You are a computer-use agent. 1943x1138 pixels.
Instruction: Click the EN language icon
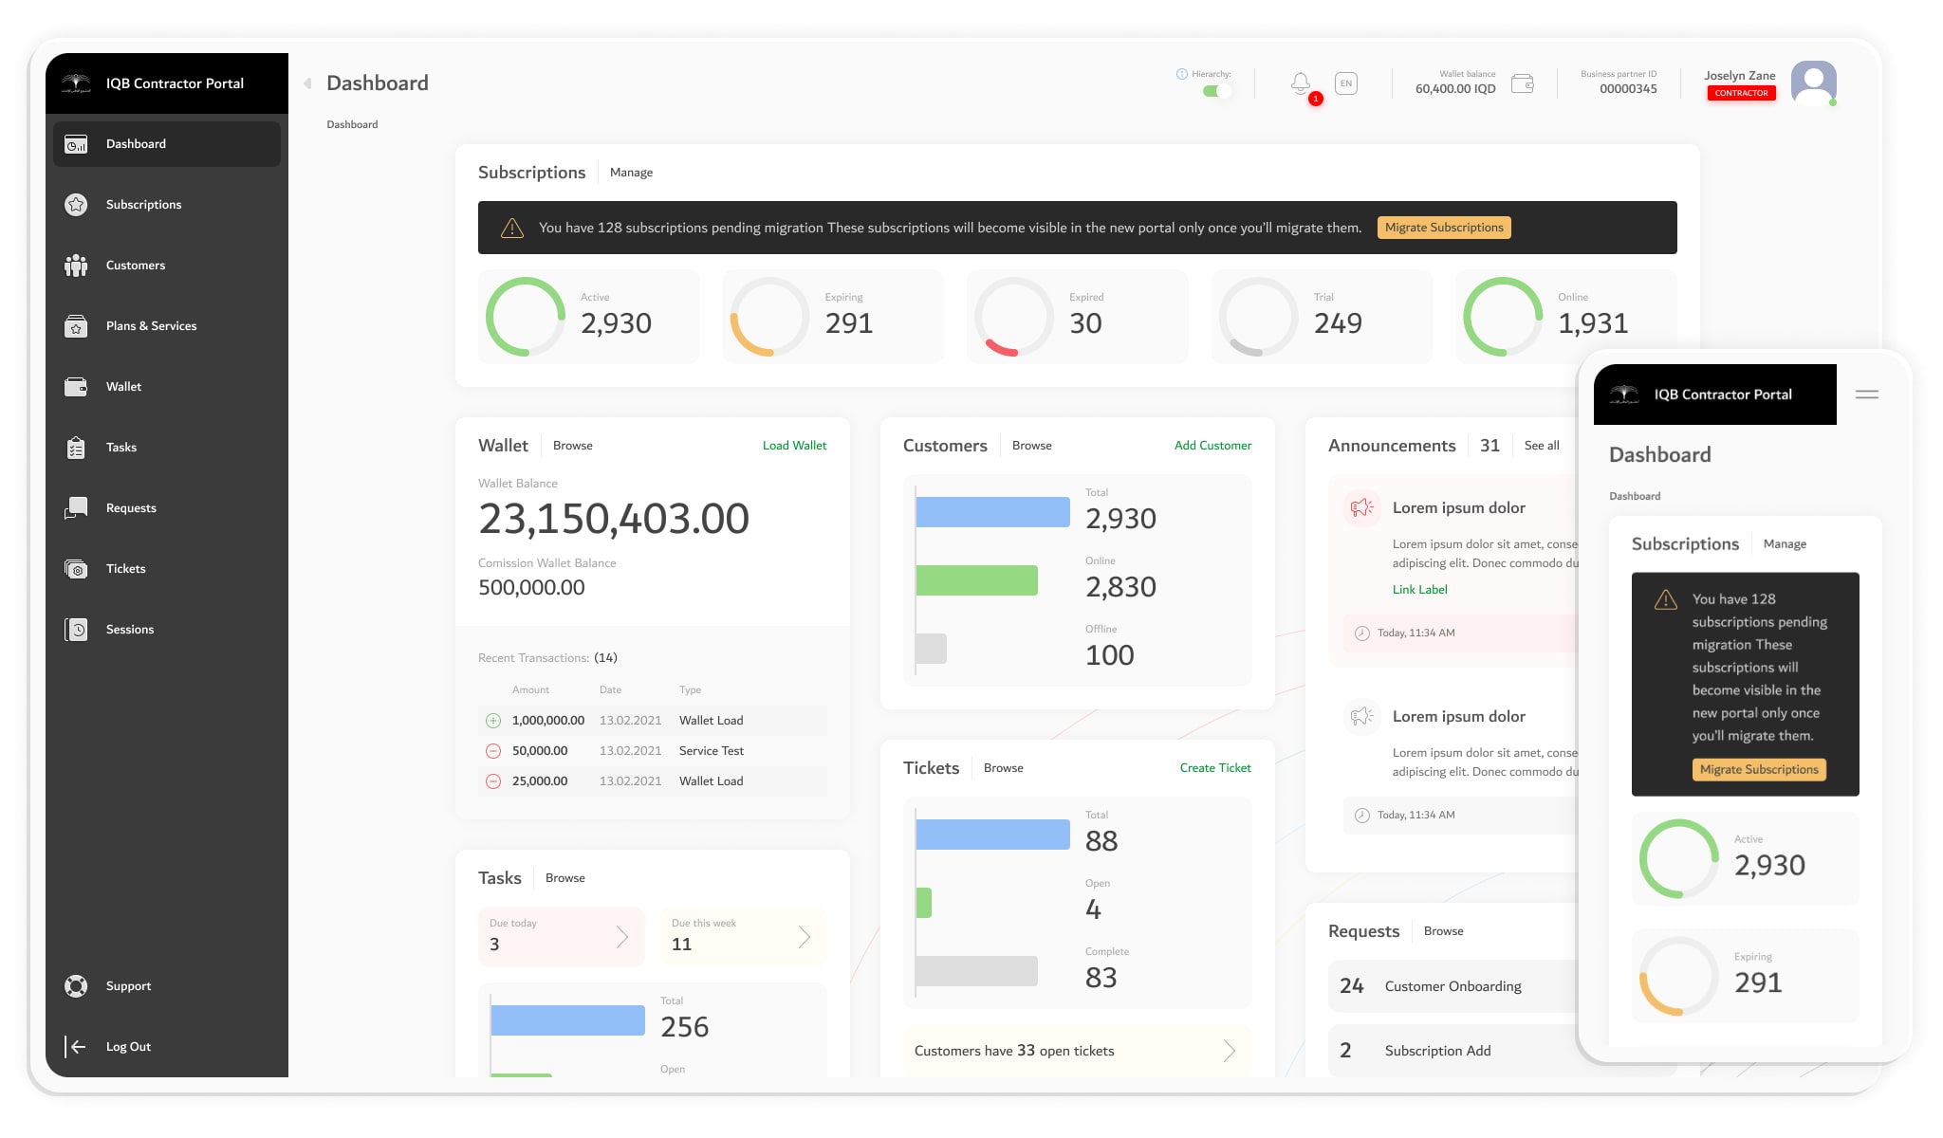click(1345, 83)
